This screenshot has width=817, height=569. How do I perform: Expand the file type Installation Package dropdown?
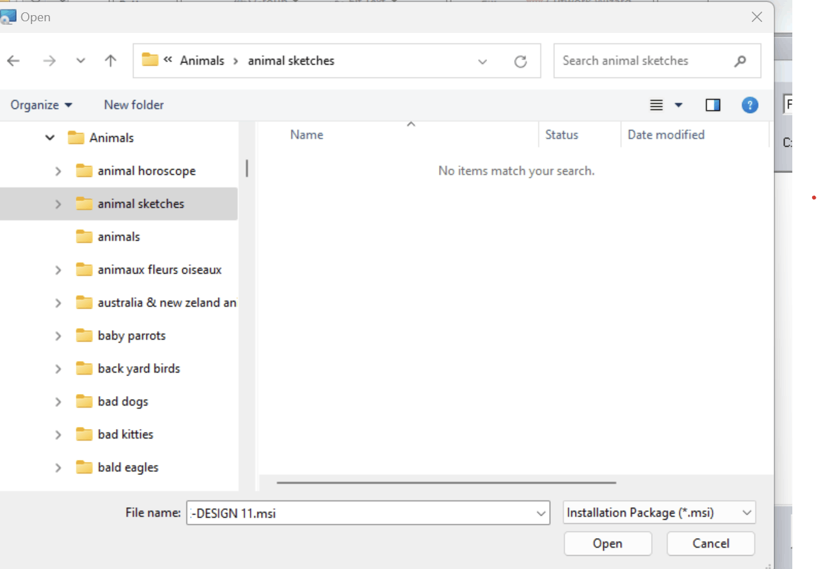659,513
